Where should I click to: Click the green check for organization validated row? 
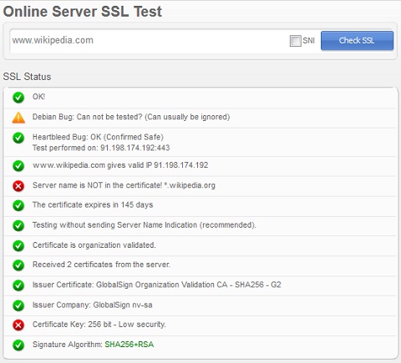click(18, 245)
